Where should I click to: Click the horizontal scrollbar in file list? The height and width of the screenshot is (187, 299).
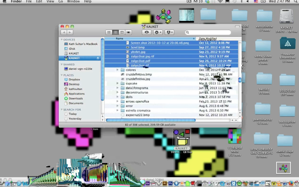pos(151,120)
